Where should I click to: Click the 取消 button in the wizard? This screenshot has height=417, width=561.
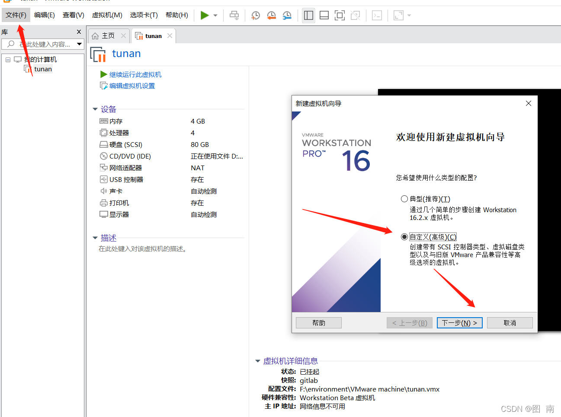click(x=510, y=323)
